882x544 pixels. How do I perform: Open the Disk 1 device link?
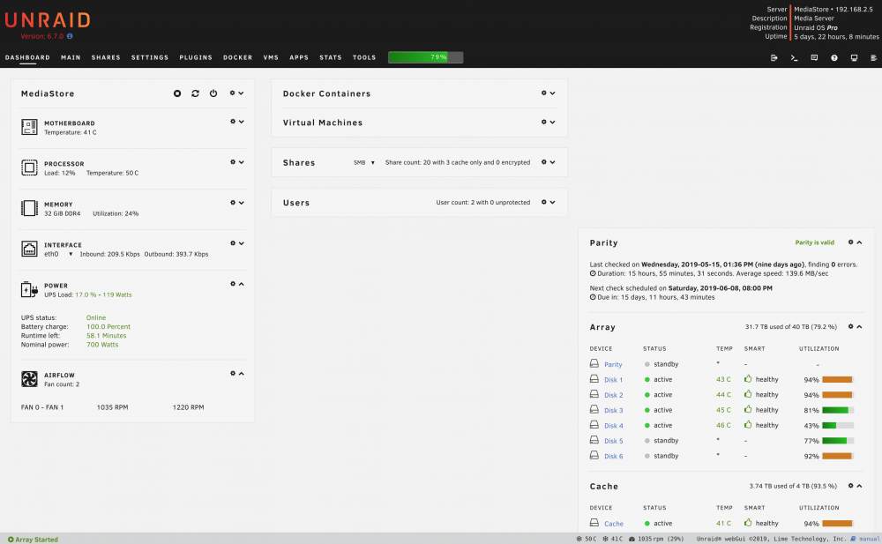pos(613,380)
